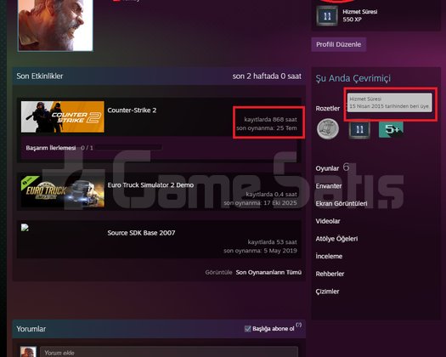Select the green 5+ game collector badge
Image resolution: width=446 pixels, height=357 pixels.
(x=391, y=129)
